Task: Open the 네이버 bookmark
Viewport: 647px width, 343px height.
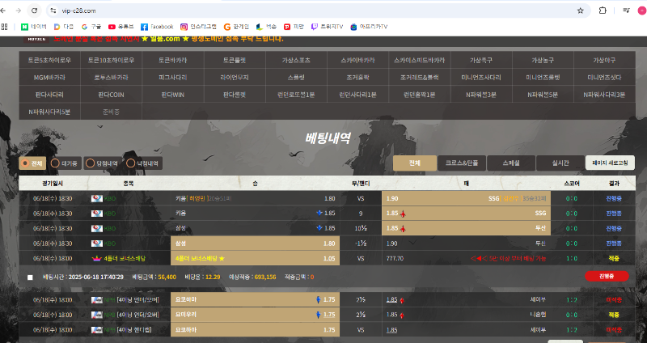Action: coord(34,27)
